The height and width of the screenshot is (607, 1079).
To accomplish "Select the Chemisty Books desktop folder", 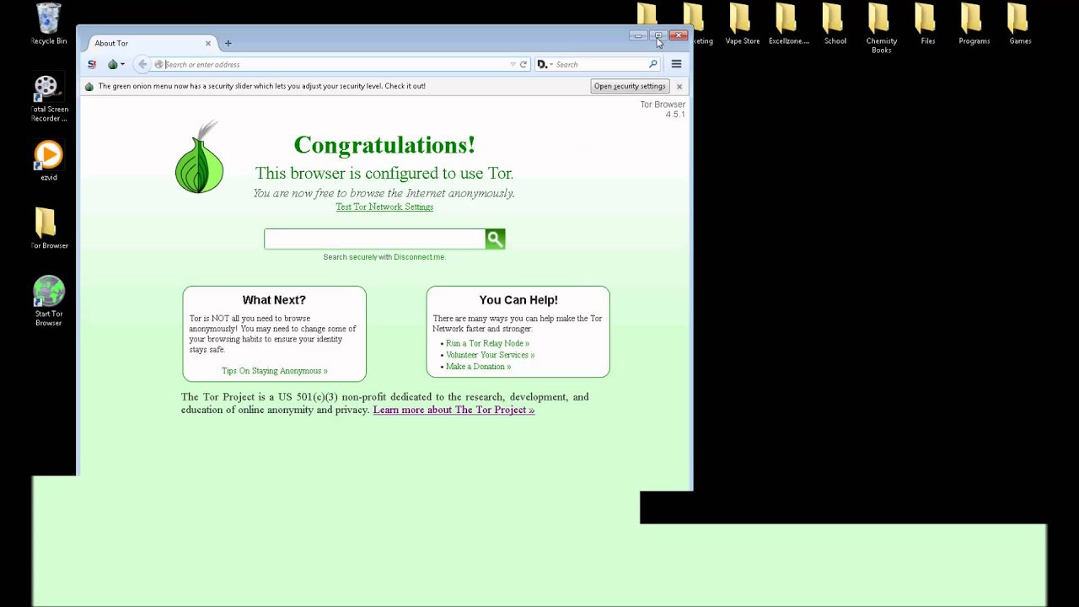I will coord(881,29).
